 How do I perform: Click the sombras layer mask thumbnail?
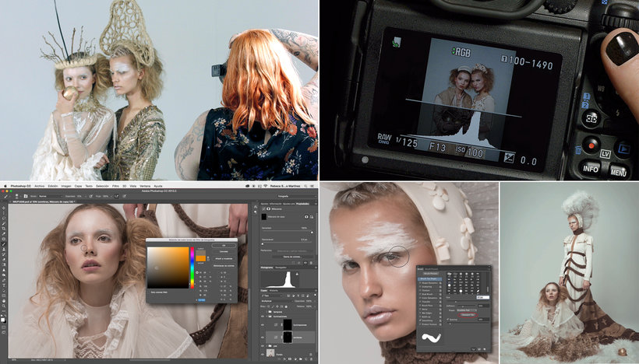click(288, 337)
